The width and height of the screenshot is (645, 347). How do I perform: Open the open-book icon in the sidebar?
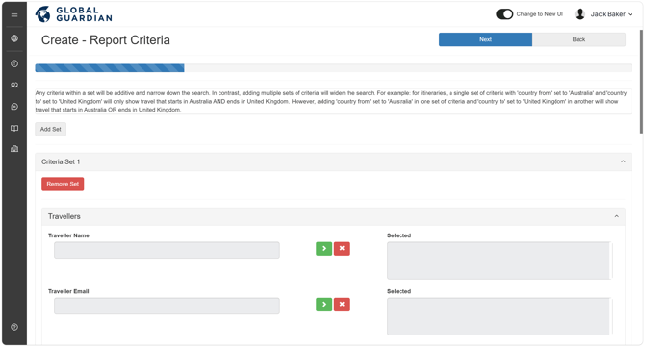coord(14,128)
